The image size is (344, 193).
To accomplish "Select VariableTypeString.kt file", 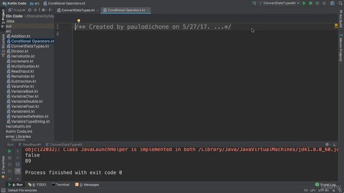I will click(x=30, y=122).
